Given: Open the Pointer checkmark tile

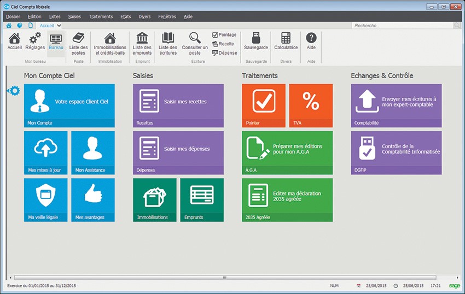Looking at the screenshot, I should click(264, 105).
